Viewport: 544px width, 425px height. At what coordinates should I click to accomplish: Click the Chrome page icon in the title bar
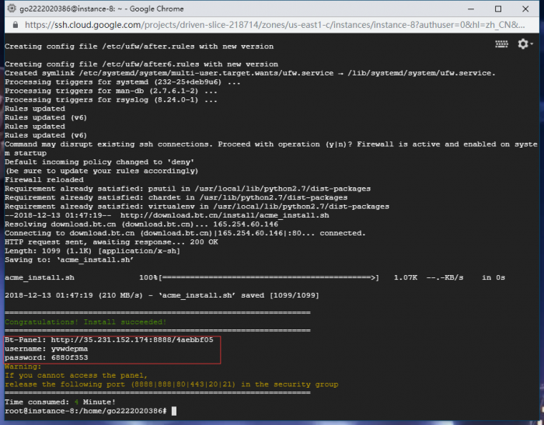coord(9,9)
